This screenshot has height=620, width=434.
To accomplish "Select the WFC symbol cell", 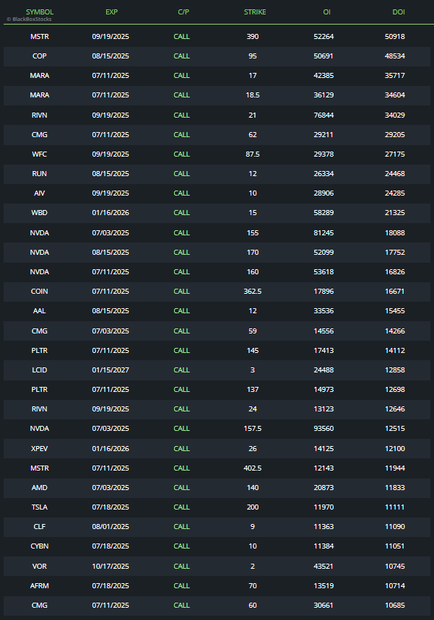I will click(x=40, y=154).
